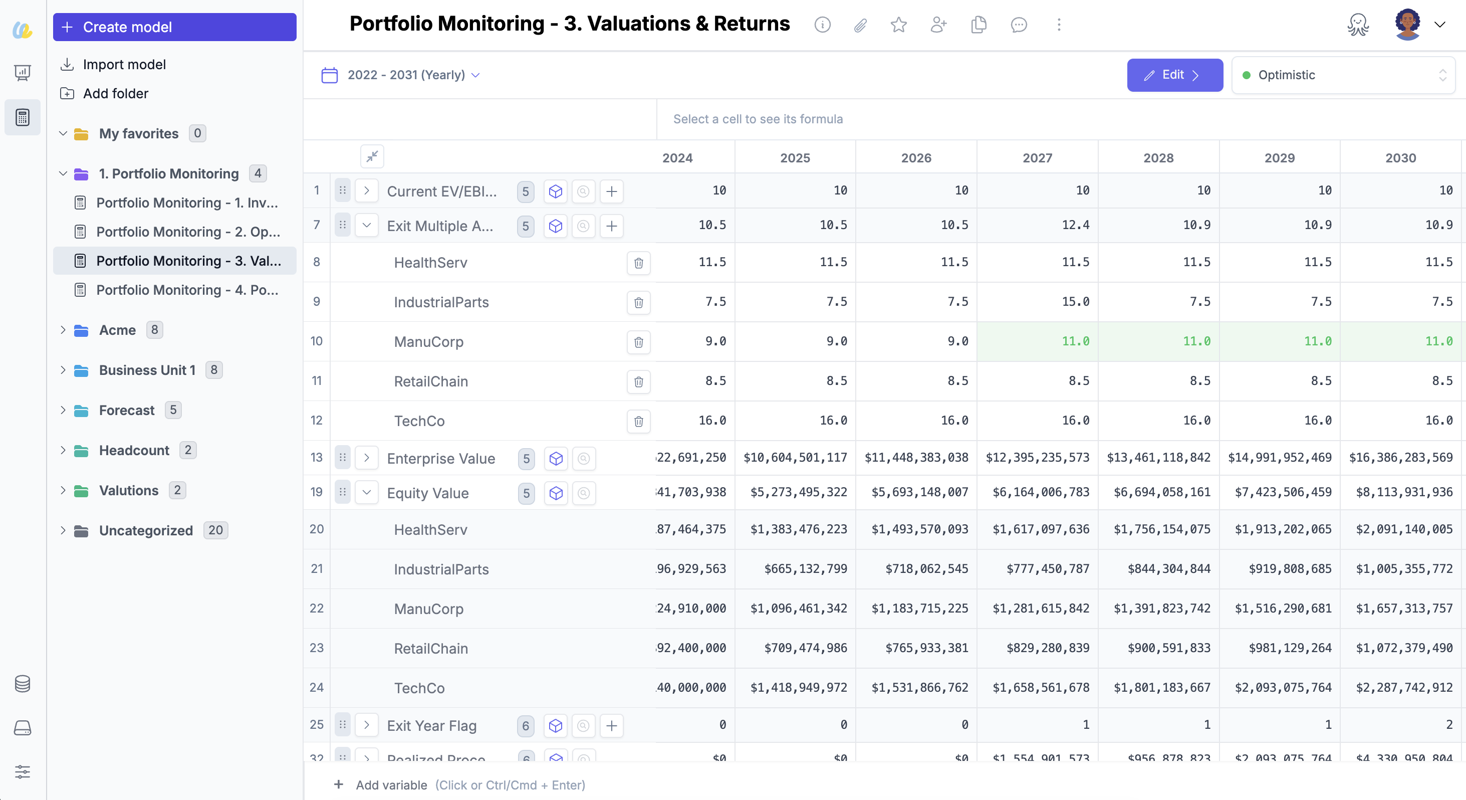
Task: Delete the ManuCorp row with trash icon
Action: coord(638,342)
